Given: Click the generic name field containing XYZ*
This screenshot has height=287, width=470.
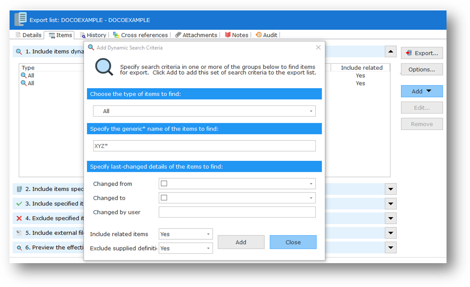Looking at the screenshot, I should (204, 146).
